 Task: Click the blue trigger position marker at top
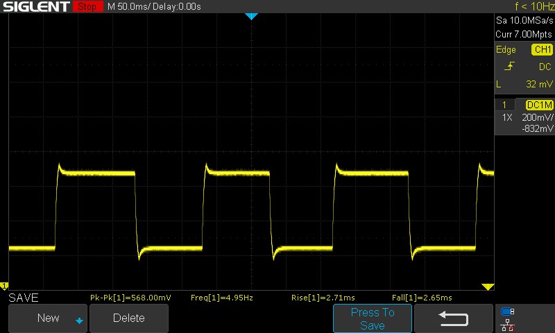point(252,16)
